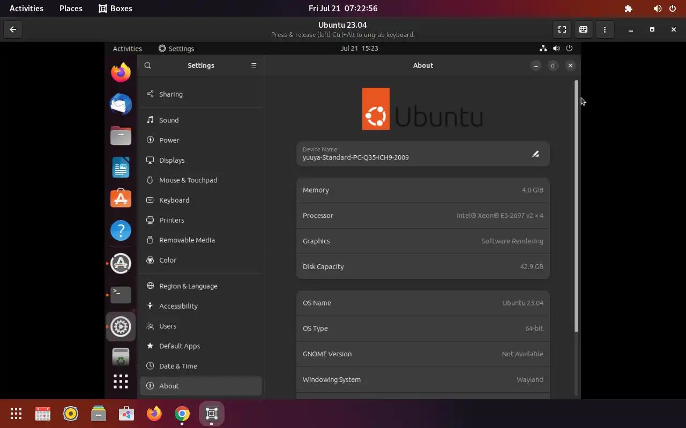Open host Boxes app menu
The width and height of the screenshot is (686, 428).
pos(115,9)
